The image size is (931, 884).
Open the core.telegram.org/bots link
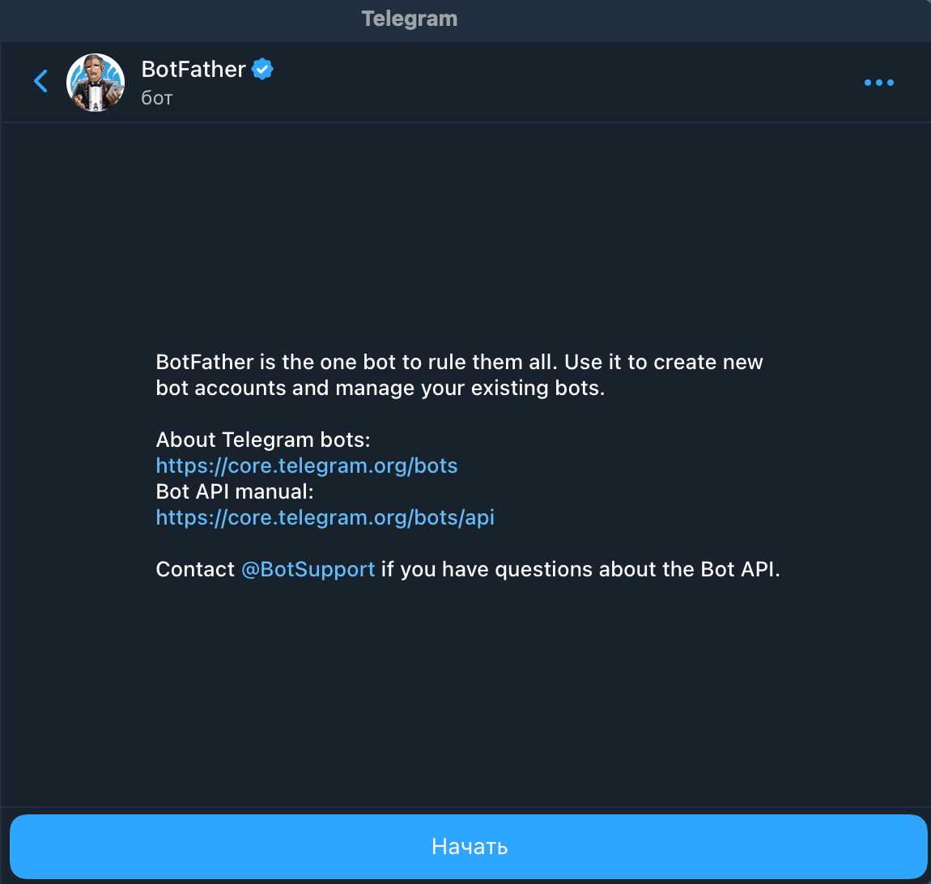tap(307, 465)
